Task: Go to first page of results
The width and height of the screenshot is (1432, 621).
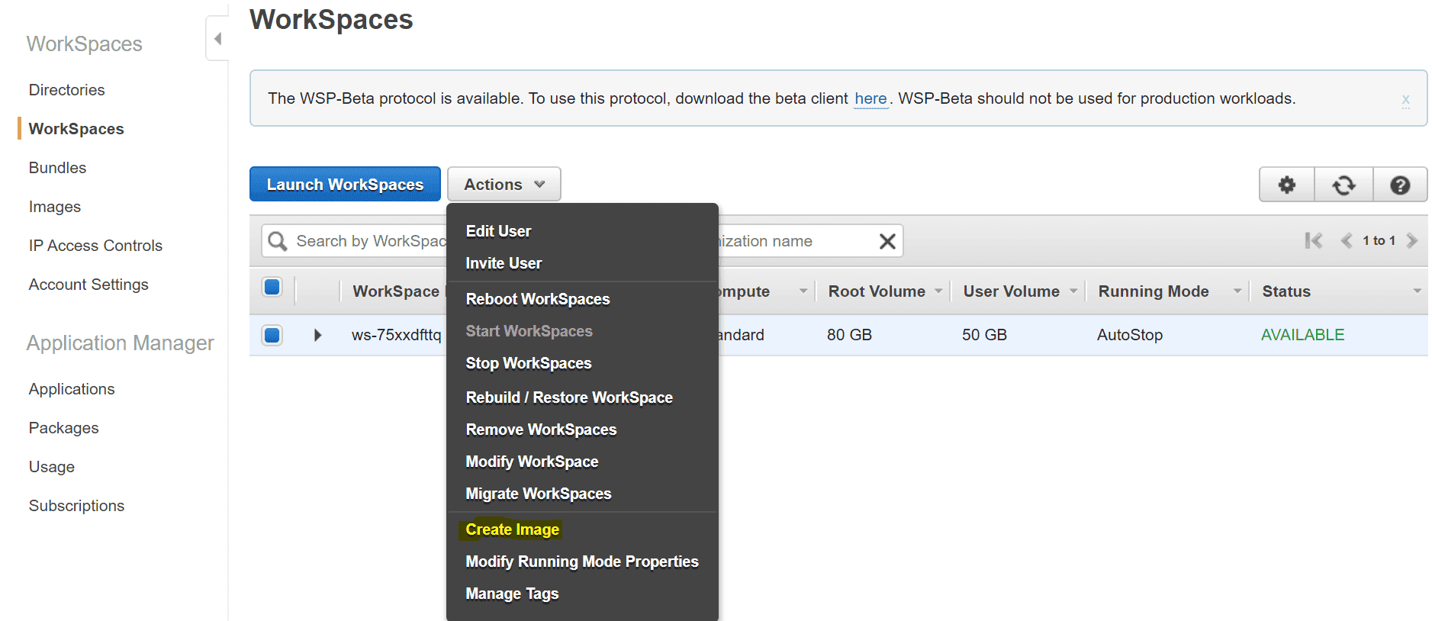Action: [1313, 241]
